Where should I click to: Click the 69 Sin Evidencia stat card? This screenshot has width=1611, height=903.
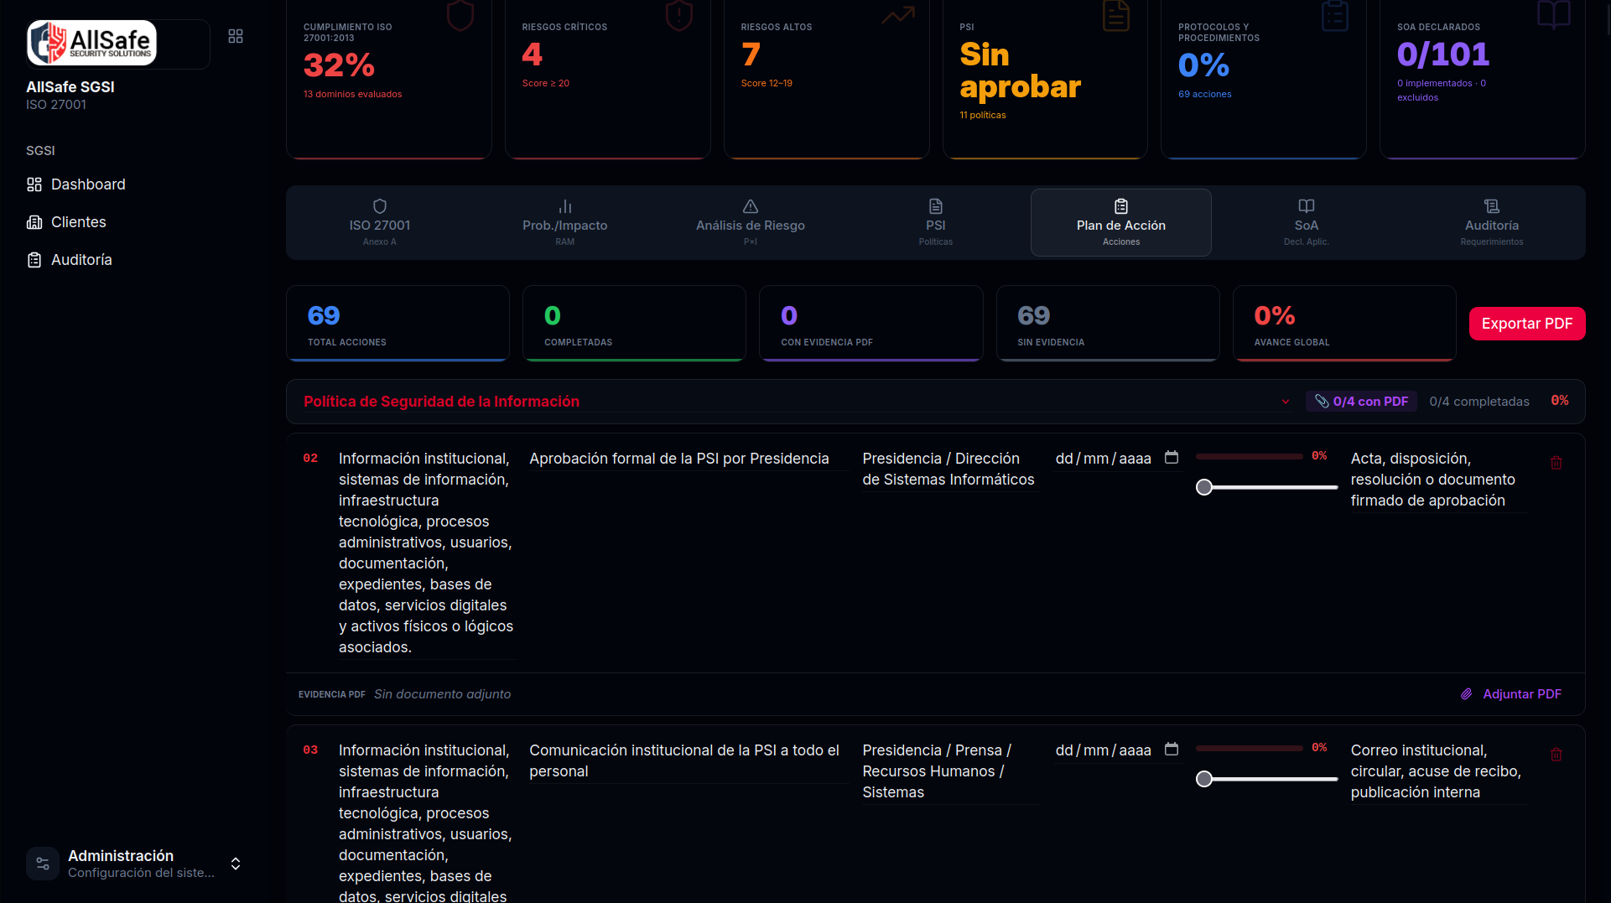click(1108, 324)
